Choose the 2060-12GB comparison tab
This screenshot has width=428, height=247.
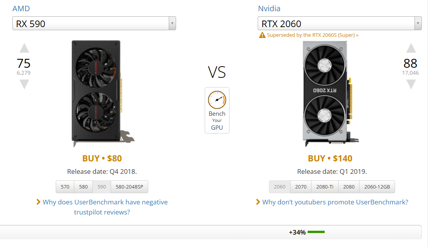coord(377,187)
